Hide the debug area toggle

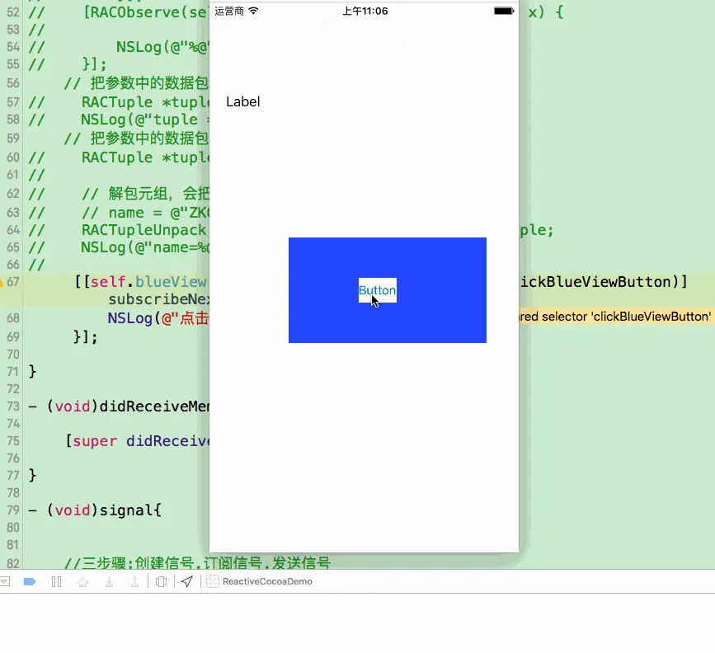[5, 581]
